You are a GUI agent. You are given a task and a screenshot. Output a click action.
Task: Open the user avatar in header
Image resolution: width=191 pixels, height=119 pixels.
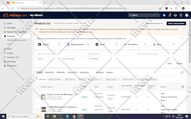point(187,15)
